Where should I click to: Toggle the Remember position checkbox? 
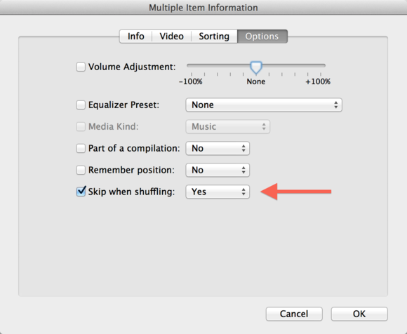tap(81, 170)
